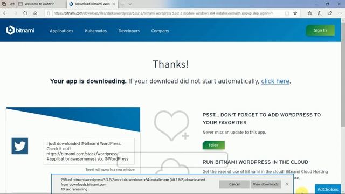
Task: Click the Twitter bird icon
Action: pos(20,146)
